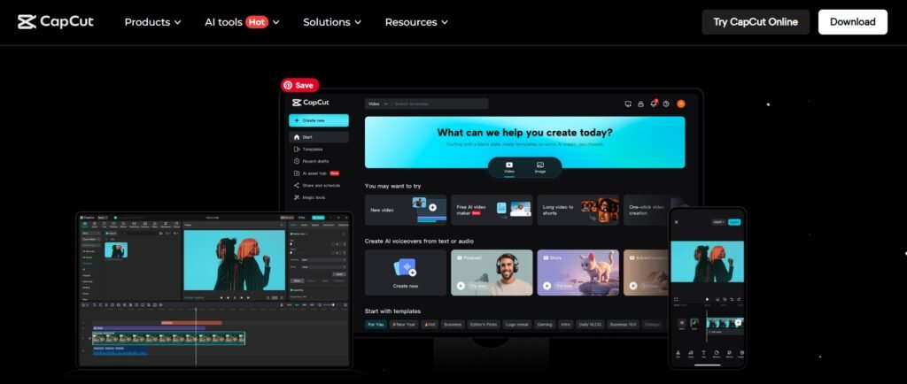Open Share and schedule in sidebar
The width and height of the screenshot is (907, 384).
[x=319, y=185]
